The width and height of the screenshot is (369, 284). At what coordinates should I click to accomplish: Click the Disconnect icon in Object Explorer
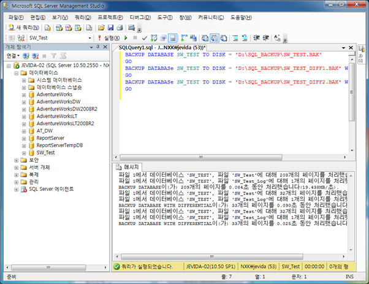36,56
